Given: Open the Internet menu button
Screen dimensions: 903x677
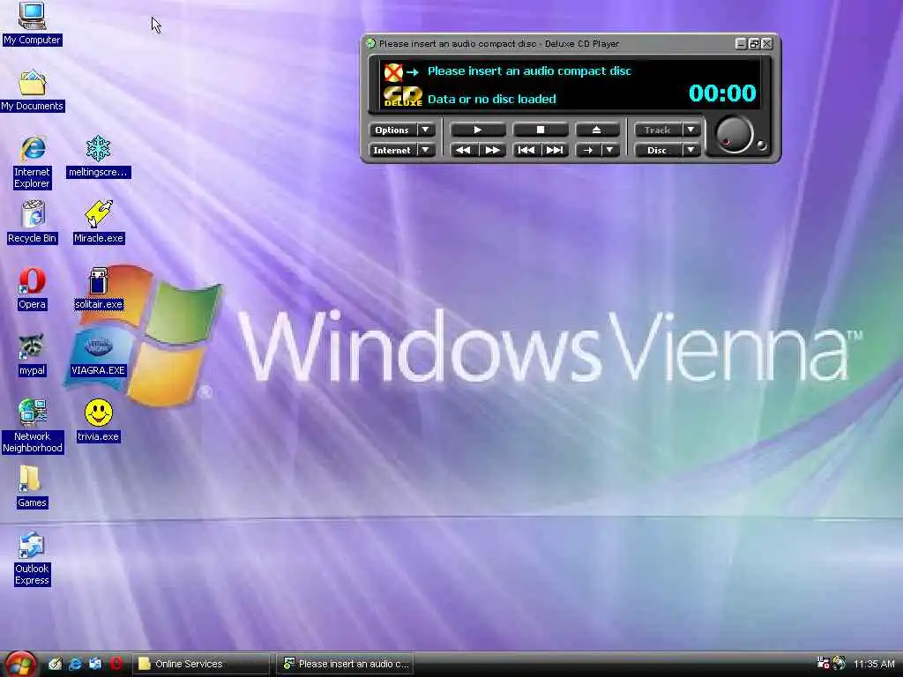Looking at the screenshot, I should click(392, 150).
